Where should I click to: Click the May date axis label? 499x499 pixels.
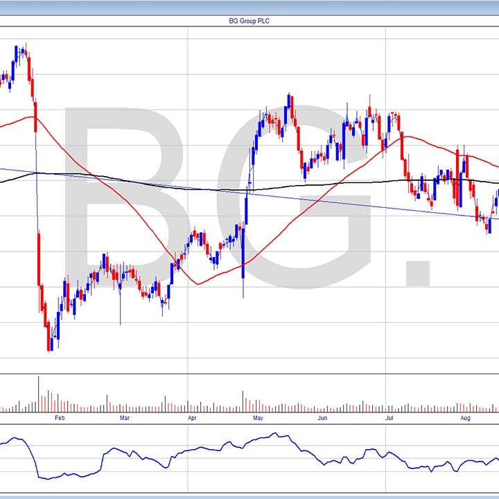pyautogui.click(x=258, y=419)
